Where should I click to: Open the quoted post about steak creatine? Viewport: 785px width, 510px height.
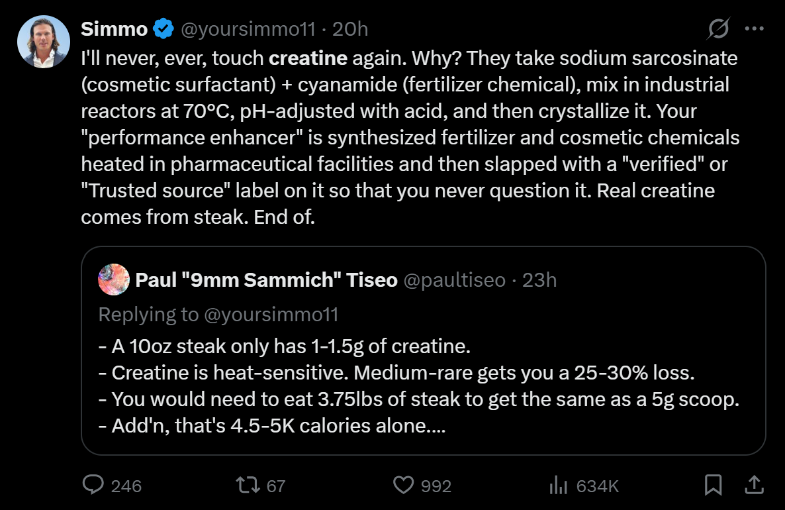(424, 386)
